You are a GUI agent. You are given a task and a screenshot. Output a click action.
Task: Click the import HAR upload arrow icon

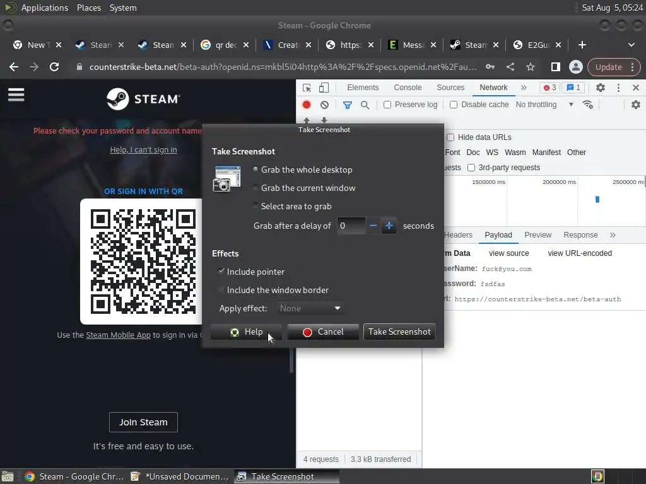(307, 120)
